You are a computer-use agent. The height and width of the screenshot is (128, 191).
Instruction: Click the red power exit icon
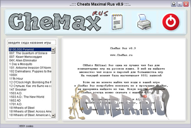(171, 22)
